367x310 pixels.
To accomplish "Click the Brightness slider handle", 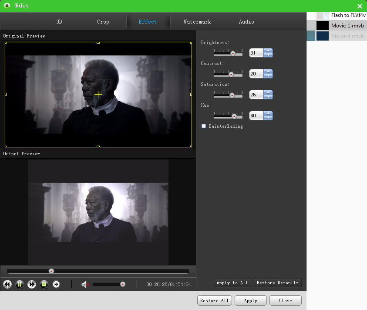I will click(x=233, y=54).
